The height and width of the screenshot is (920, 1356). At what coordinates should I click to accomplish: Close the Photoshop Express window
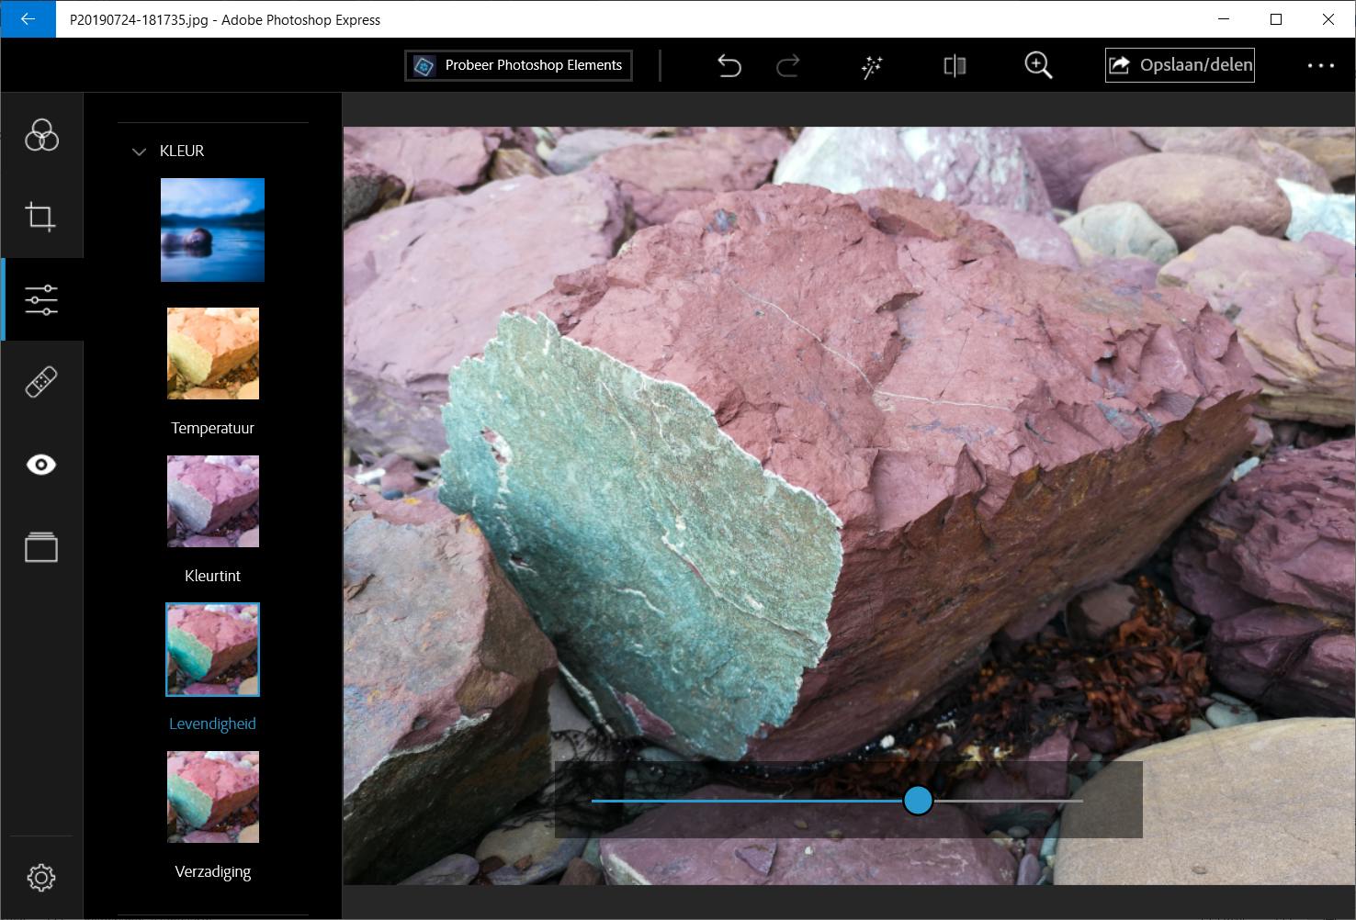pyautogui.click(x=1328, y=19)
